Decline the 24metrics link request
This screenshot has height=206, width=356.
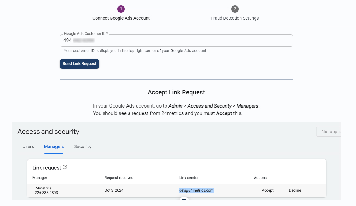point(295,190)
